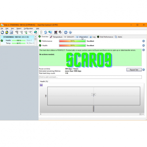Click the start/stop count value 118
The height and width of the screenshot is (147, 147).
click(x=66, y=73)
